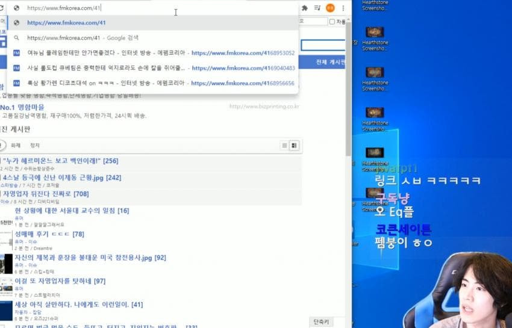The image size is (512, 328).
Task: Click author name 오즈221슈퍼
Action: [x=46, y=319]
